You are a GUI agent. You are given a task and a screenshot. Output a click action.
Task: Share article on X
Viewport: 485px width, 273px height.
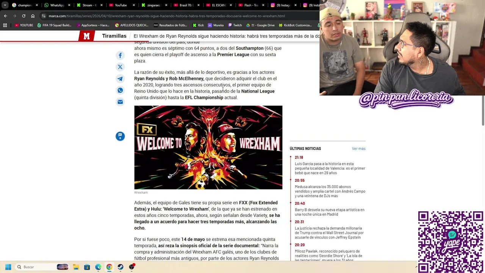tap(120, 67)
